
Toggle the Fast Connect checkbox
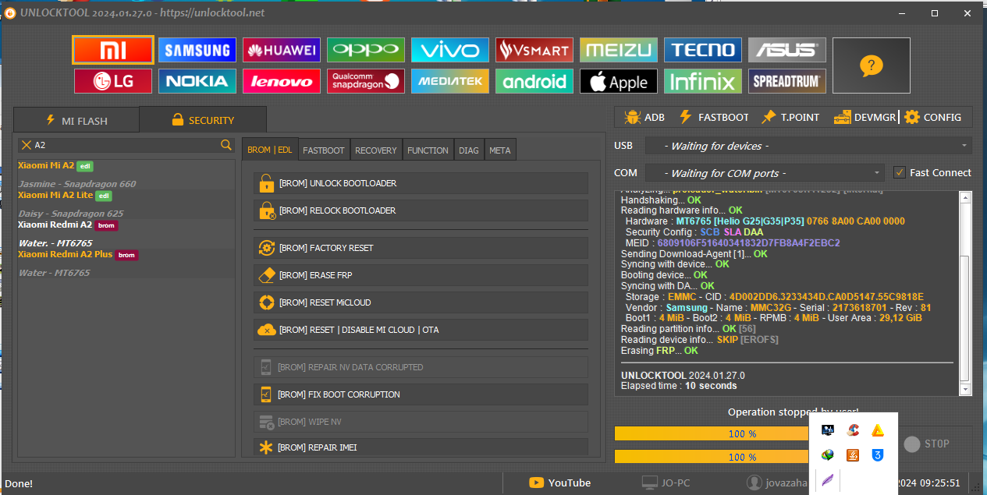pyautogui.click(x=900, y=172)
